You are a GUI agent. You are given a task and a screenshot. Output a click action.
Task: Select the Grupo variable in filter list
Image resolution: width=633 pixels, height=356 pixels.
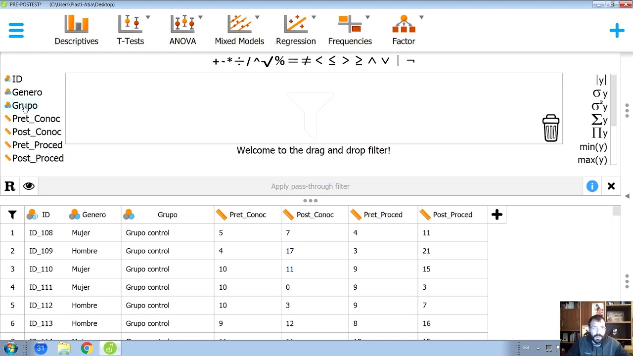click(21, 105)
